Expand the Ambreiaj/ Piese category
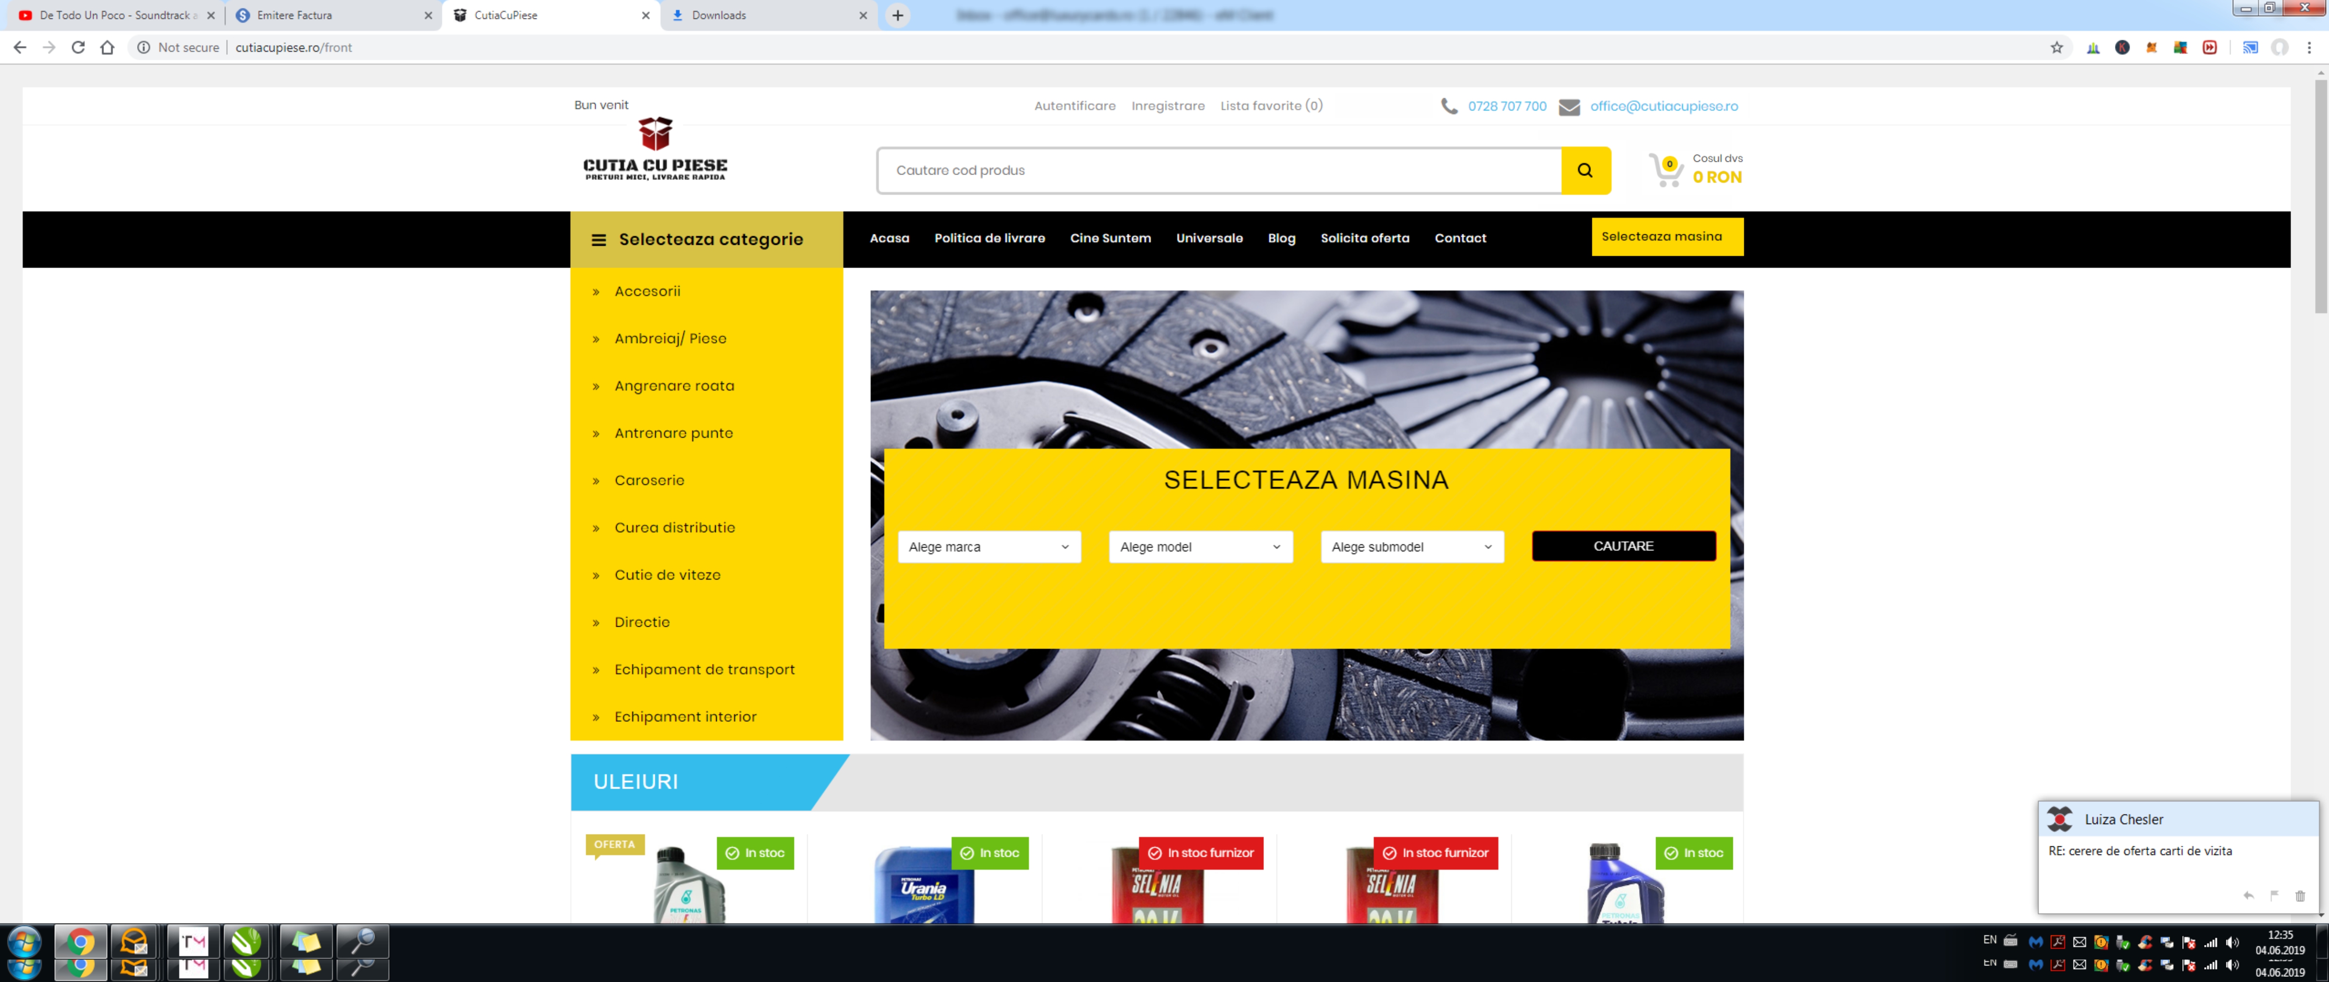 (x=670, y=339)
